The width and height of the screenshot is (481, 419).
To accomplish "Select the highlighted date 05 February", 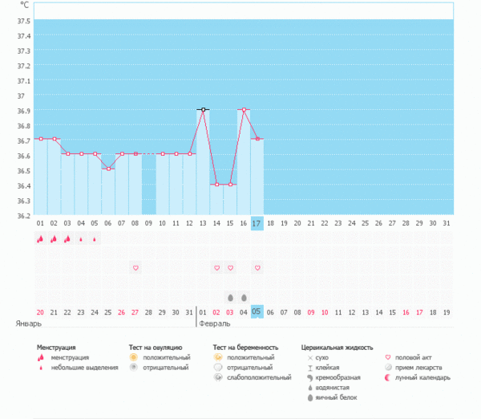I will [257, 311].
